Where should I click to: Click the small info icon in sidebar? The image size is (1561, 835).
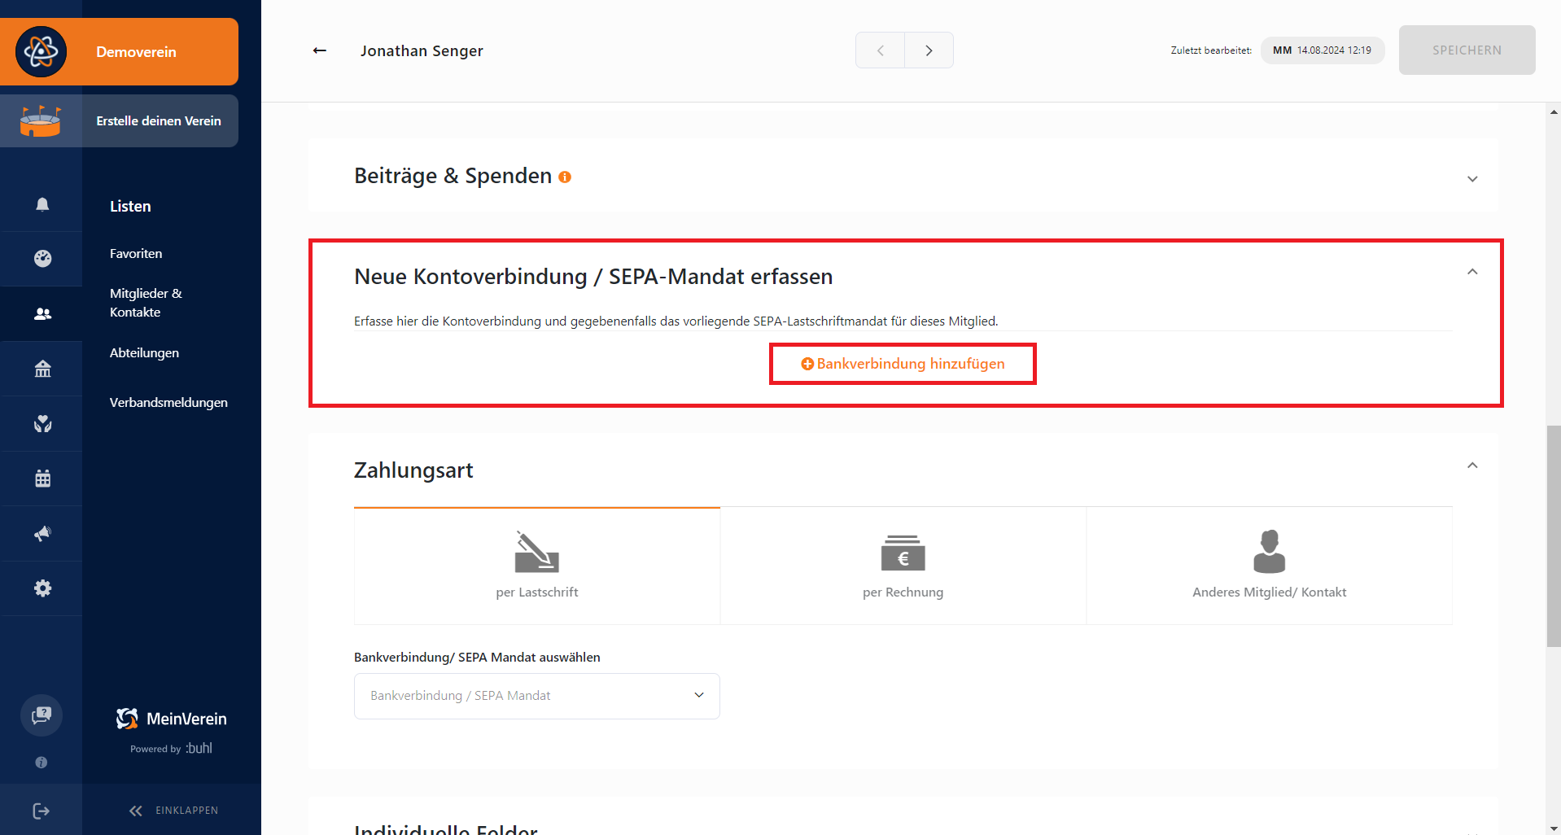click(42, 763)
